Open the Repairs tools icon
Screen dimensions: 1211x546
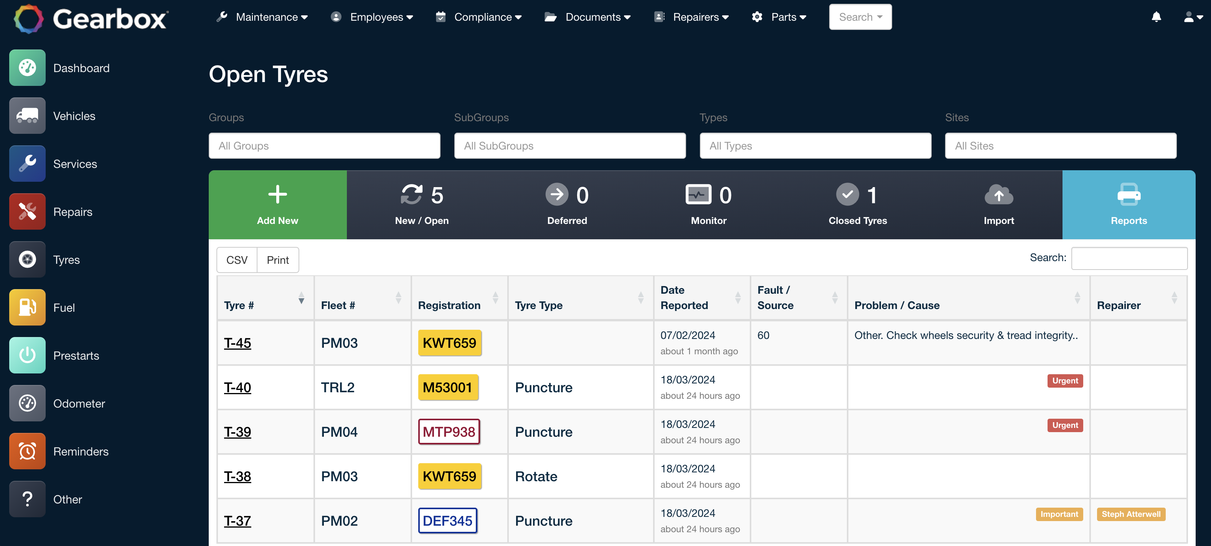tap(27, 211)
